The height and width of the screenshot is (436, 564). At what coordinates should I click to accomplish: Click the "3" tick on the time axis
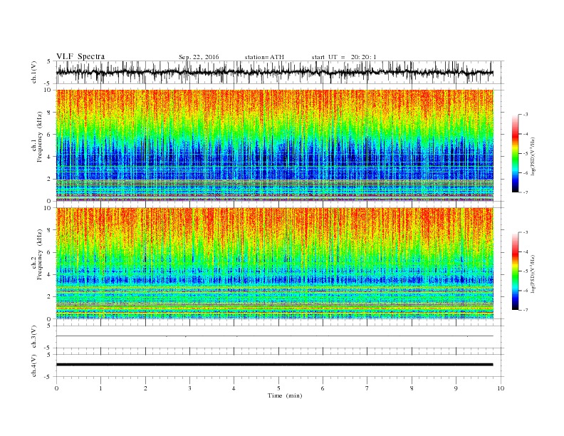(189, 388)
